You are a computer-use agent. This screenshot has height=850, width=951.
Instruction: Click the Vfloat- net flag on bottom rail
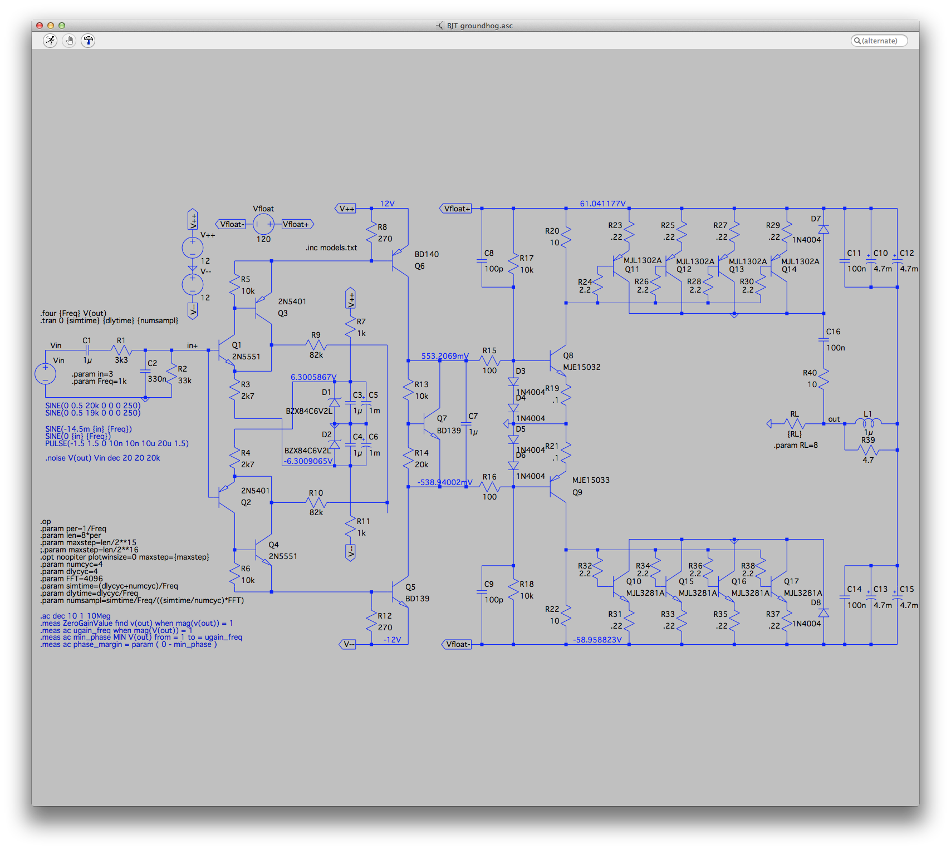pos(457,644)
